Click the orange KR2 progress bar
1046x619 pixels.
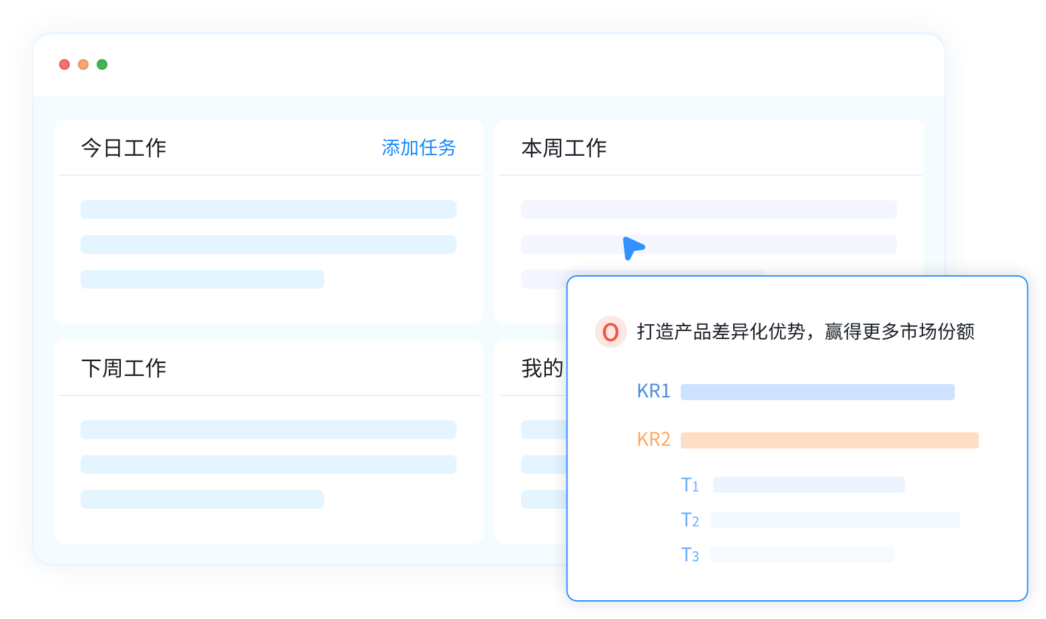pyautogui.click(x=829, y=440)
